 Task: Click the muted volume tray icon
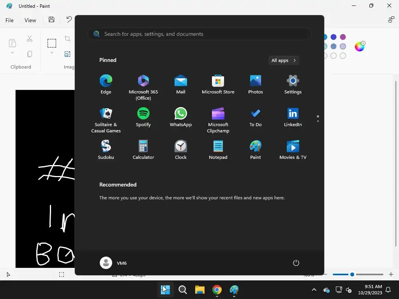pyautogui.click(x=349, y=290)
